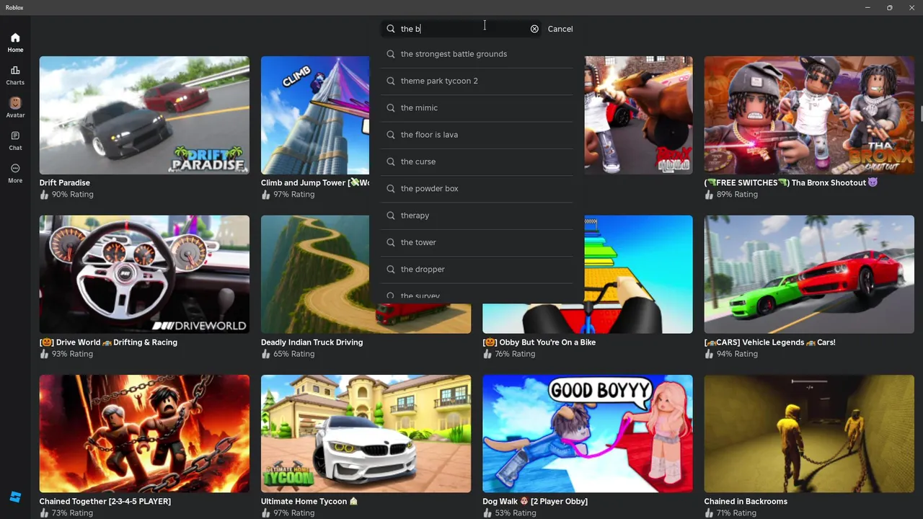
Task: Open Chained in Backrooms thumbnail
Action: pos(809,434)
